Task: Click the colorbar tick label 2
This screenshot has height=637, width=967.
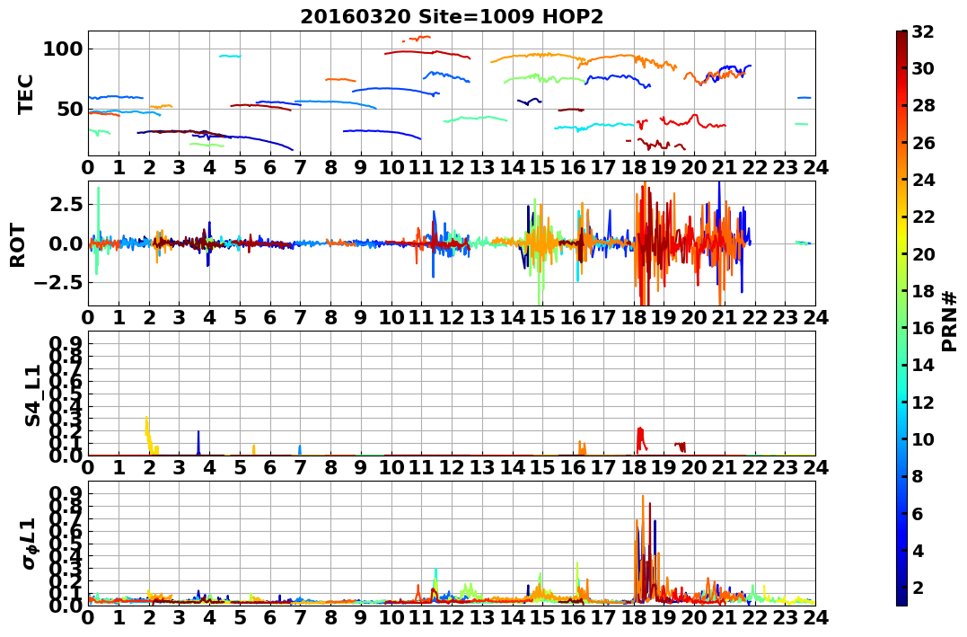Action: tap(918, 587)
